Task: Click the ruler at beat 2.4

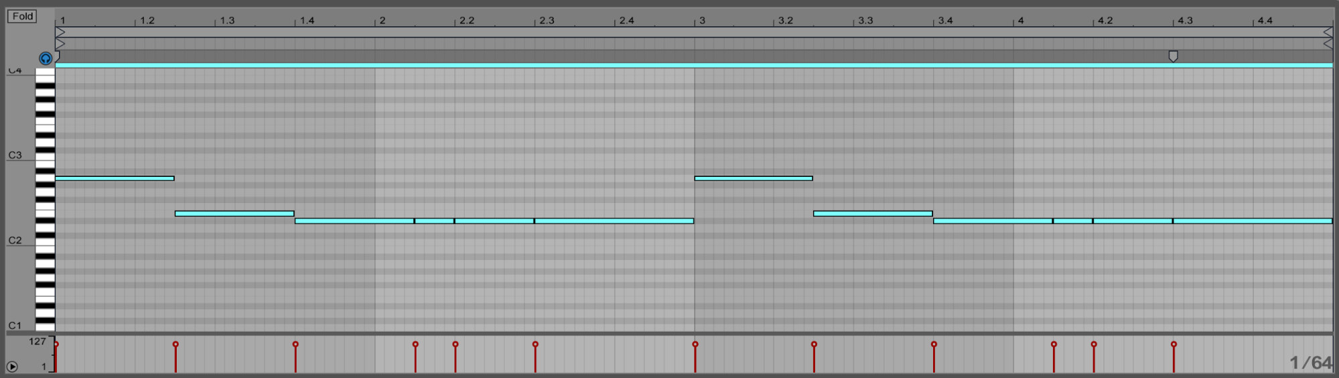Action: click(626, 20)
